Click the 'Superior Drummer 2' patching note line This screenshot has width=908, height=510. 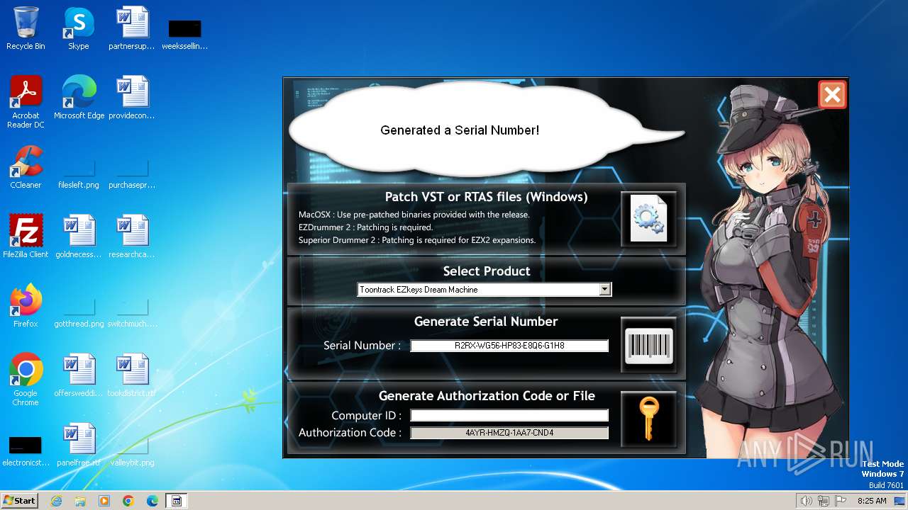[416, 240]
